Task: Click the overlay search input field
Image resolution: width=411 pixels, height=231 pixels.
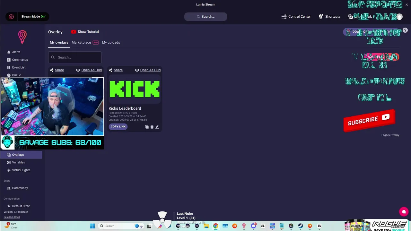Action: [x=75, y=57]
